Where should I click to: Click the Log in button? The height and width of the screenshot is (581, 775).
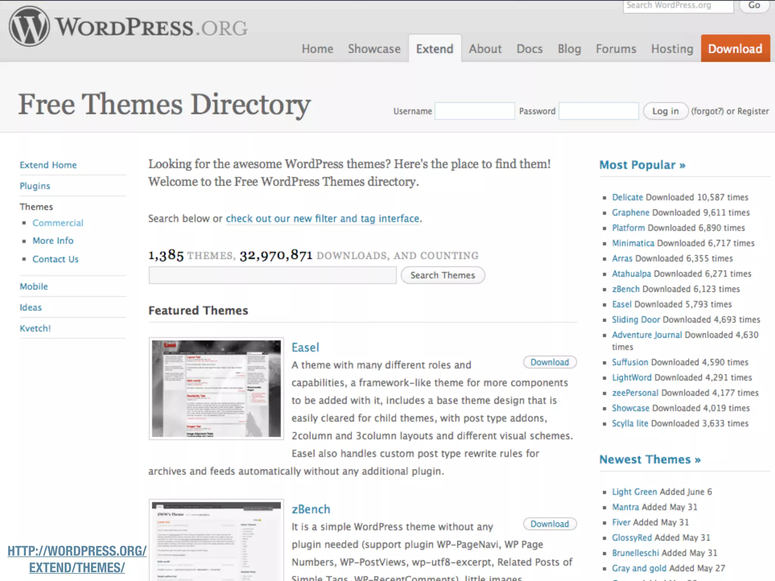coord(665,111)
